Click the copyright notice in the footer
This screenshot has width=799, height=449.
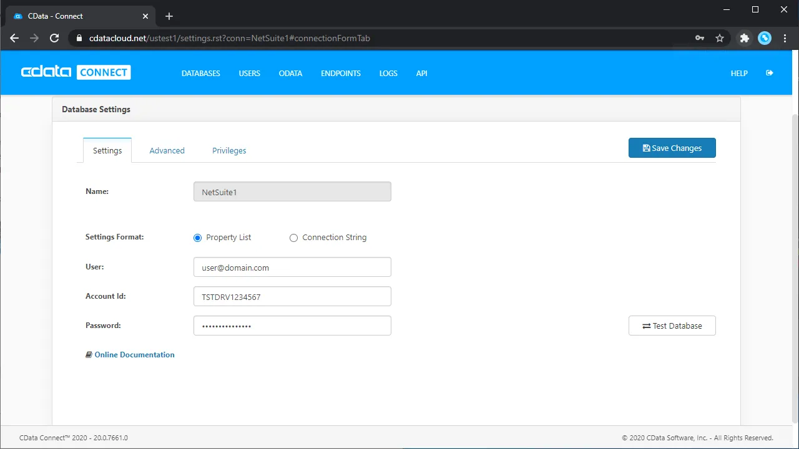click(x=698, y=438)
